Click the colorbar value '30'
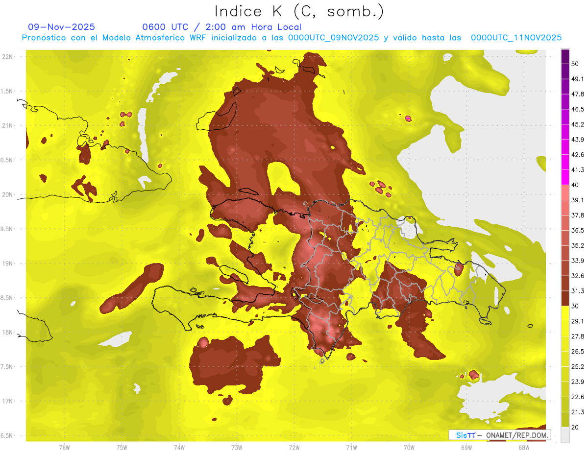 (575, 306)
